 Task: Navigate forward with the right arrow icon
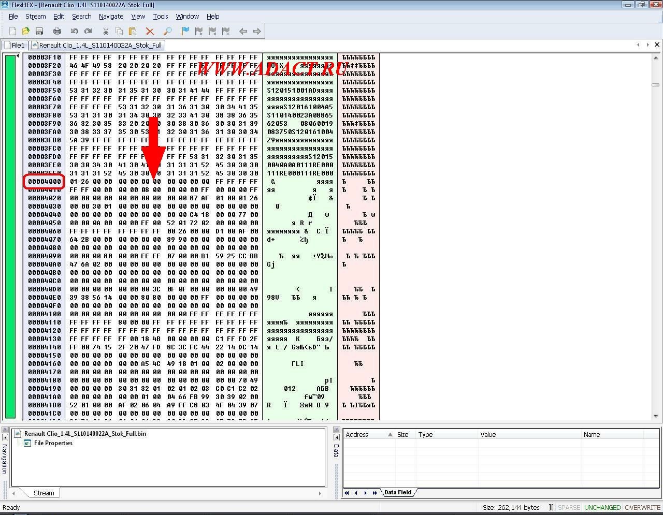(257, 32)
